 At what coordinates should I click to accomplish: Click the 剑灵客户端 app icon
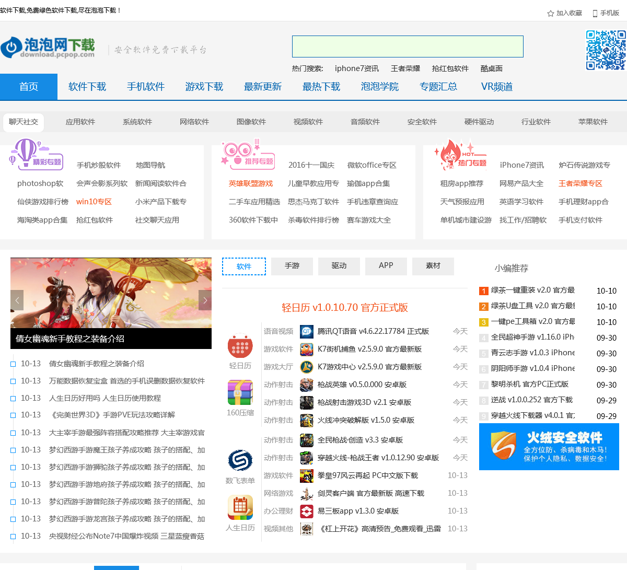tap(307, 493)
